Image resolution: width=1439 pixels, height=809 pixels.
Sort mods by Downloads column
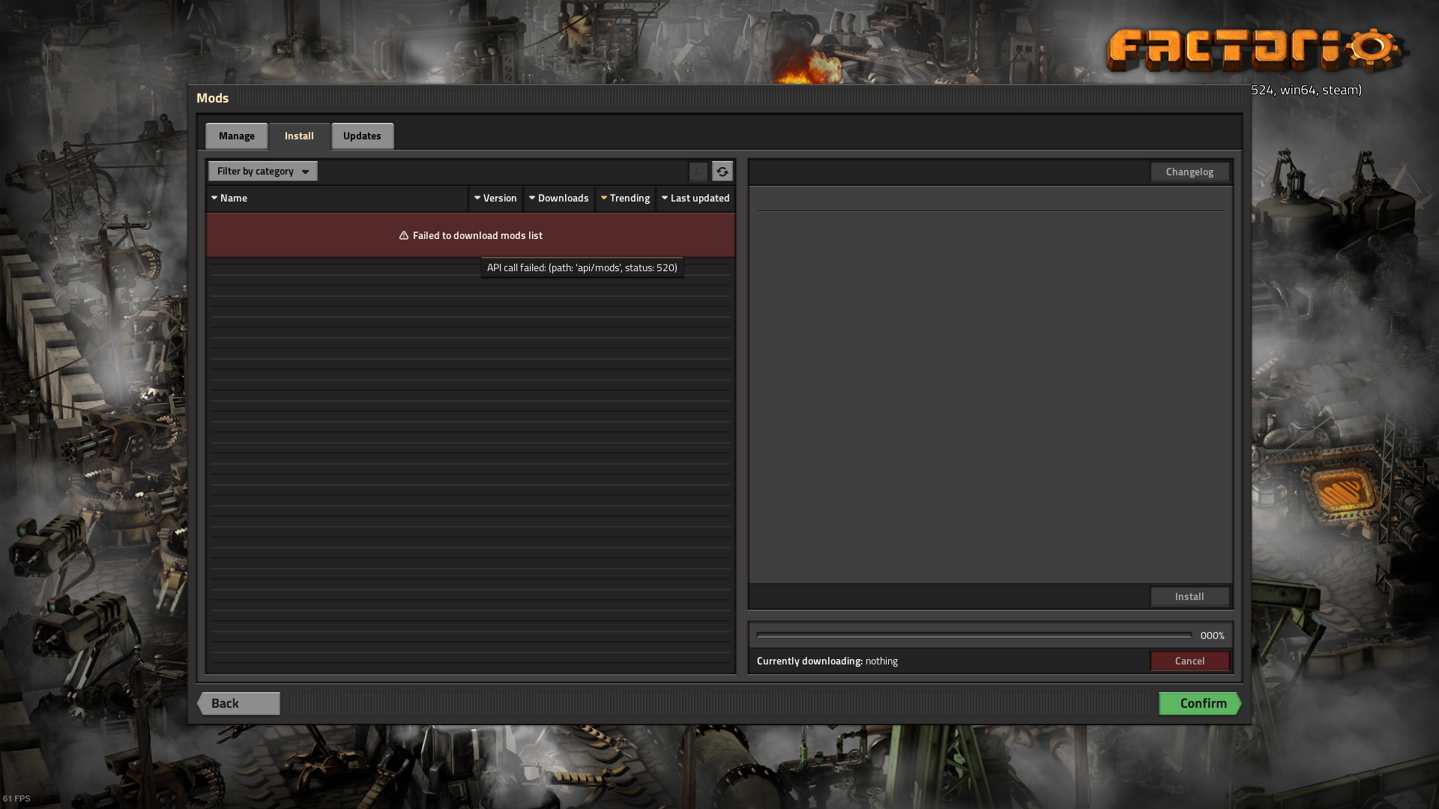[x=559, y=198]
